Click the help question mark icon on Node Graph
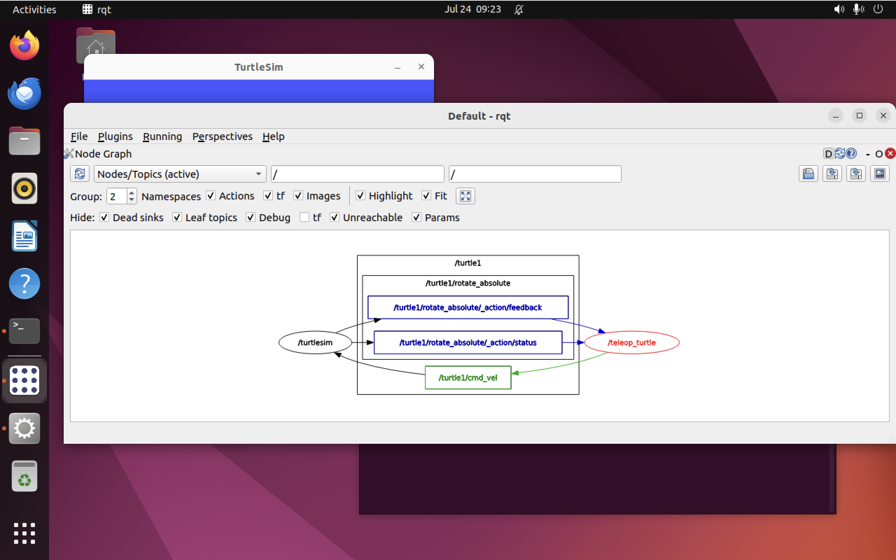The image size is (896, 560). [852, 153]
